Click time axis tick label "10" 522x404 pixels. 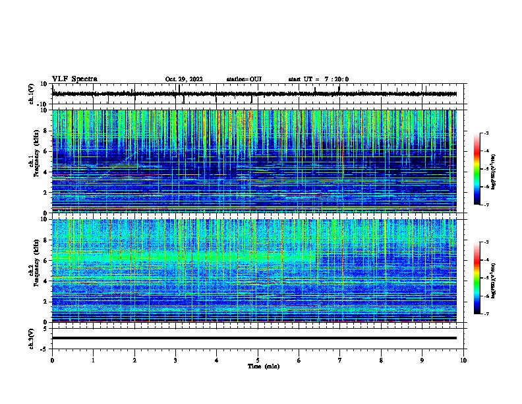pos(463,360)
